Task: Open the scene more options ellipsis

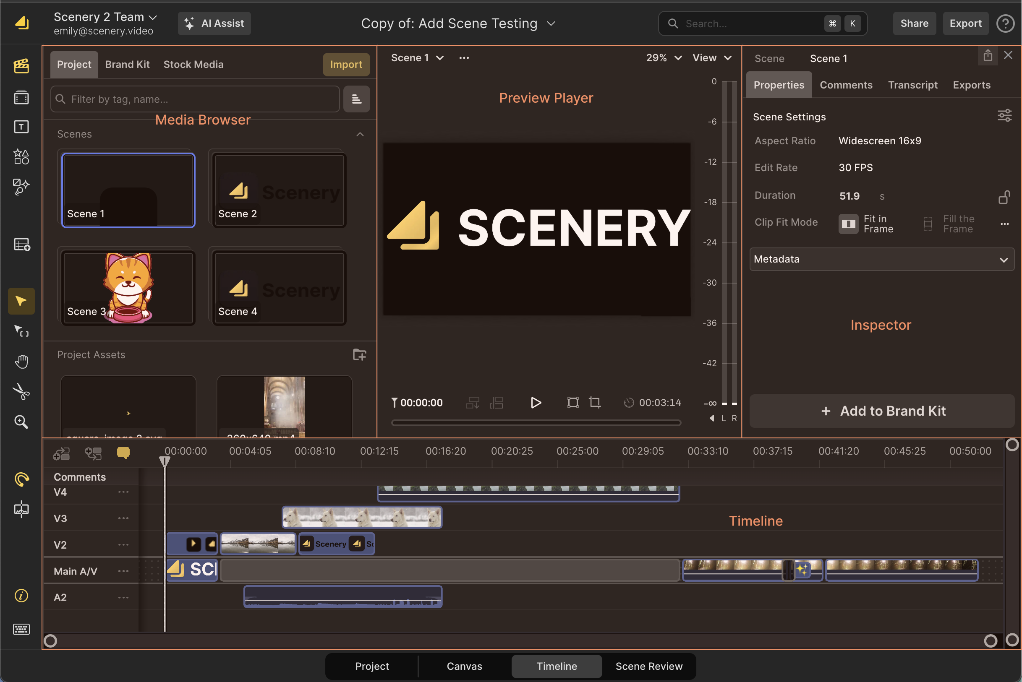Action: [x=464, y=58]
